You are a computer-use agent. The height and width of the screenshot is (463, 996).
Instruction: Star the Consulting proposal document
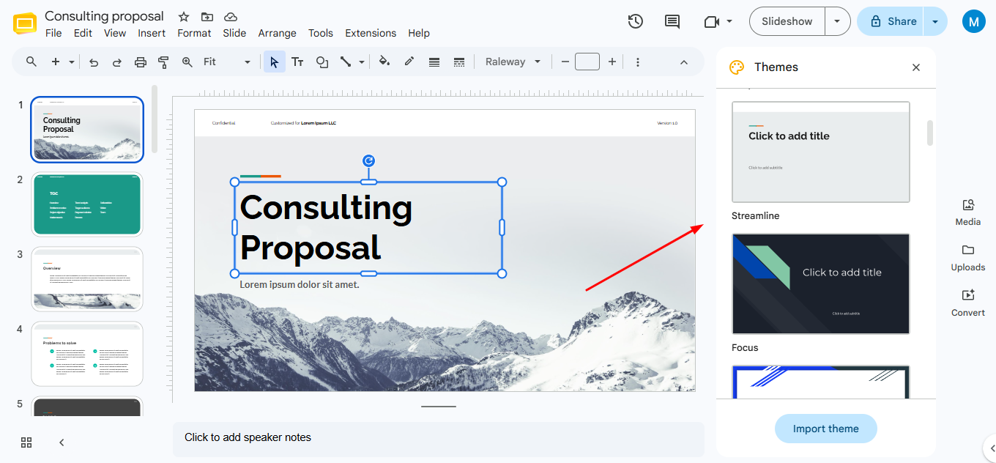click(x=184, y=16)
